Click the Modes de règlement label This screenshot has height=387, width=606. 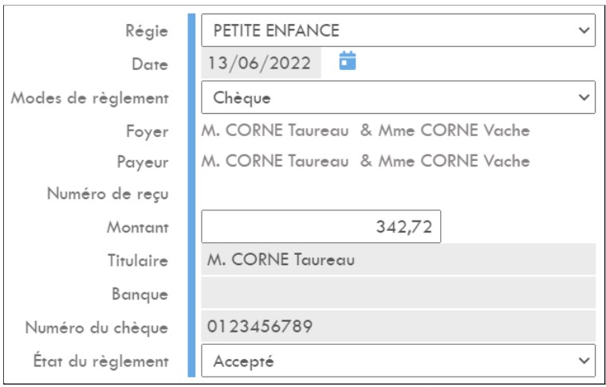(89, 99)
